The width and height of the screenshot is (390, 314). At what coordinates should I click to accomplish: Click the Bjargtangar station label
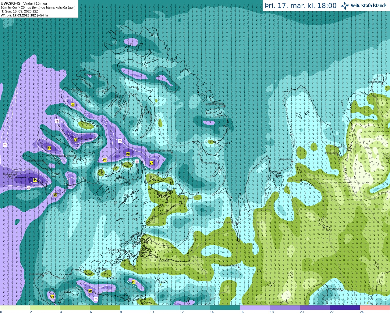click(10, 174)
